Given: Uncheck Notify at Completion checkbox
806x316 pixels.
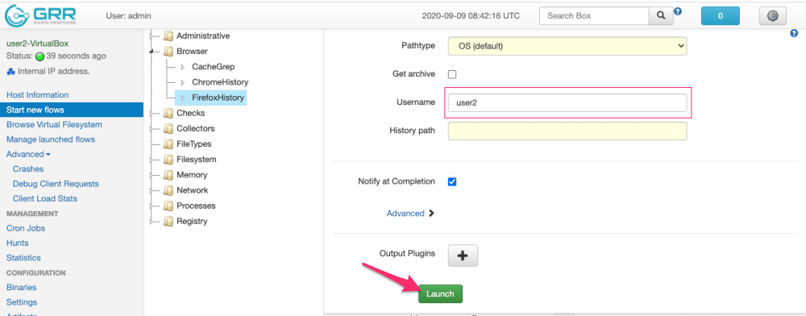Looking at the screenshot, I should click(x=452, y=181).
